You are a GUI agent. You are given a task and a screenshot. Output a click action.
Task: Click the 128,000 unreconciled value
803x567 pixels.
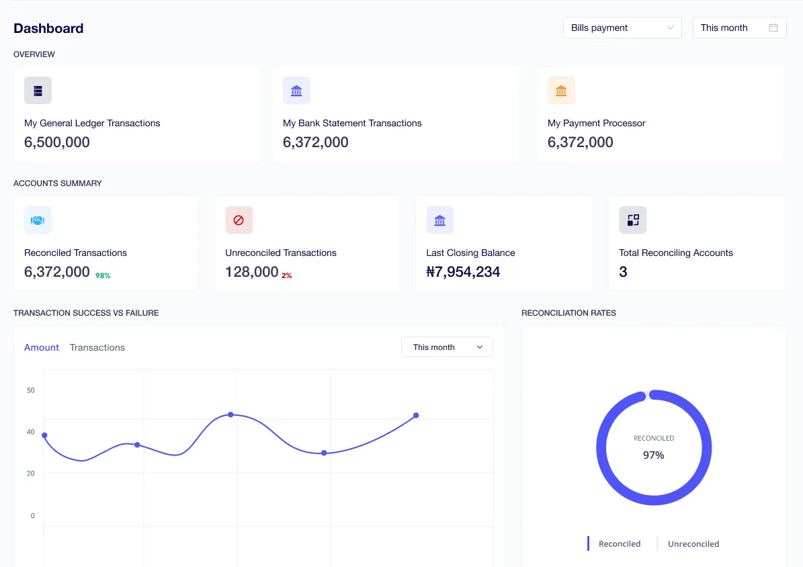point(252,271)
